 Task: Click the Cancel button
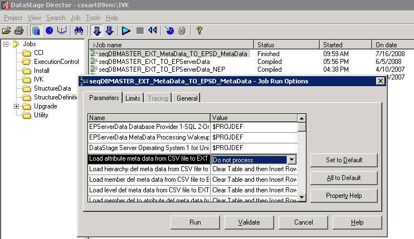(303, 222)
